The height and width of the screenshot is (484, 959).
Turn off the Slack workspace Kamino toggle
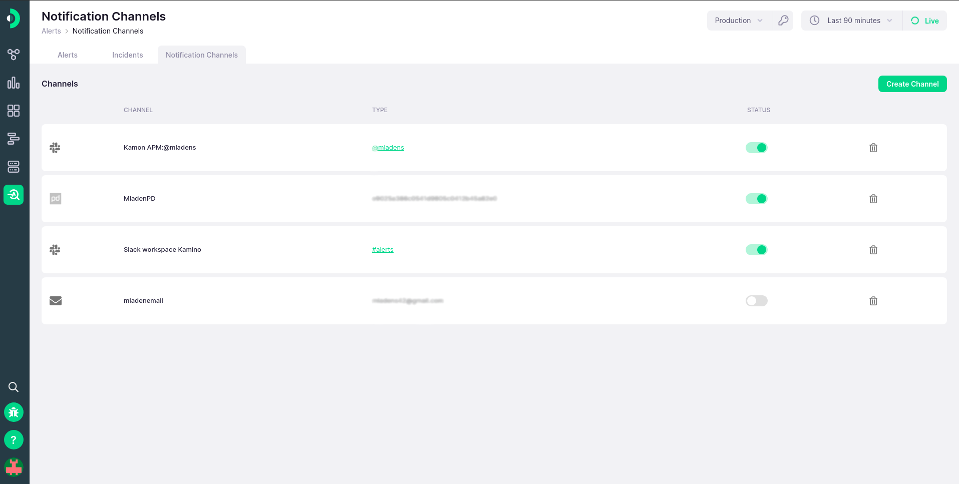tap(756, 250)
